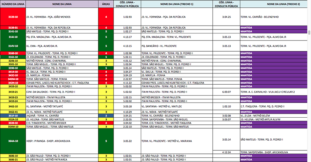Click cell HOSP. IPIRANGA - SHOP. ARICANDUVA
This screenshot has height=162, width=311.
[x=62, y=141]
